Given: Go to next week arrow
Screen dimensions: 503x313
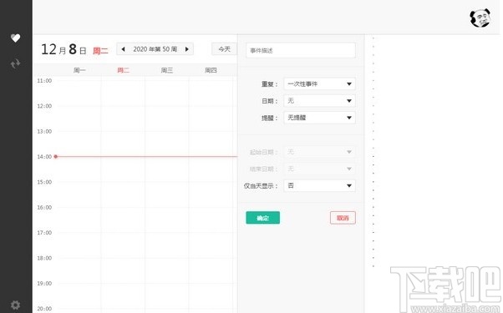Looking at the screenshot, I should click(x=186, y=49).
